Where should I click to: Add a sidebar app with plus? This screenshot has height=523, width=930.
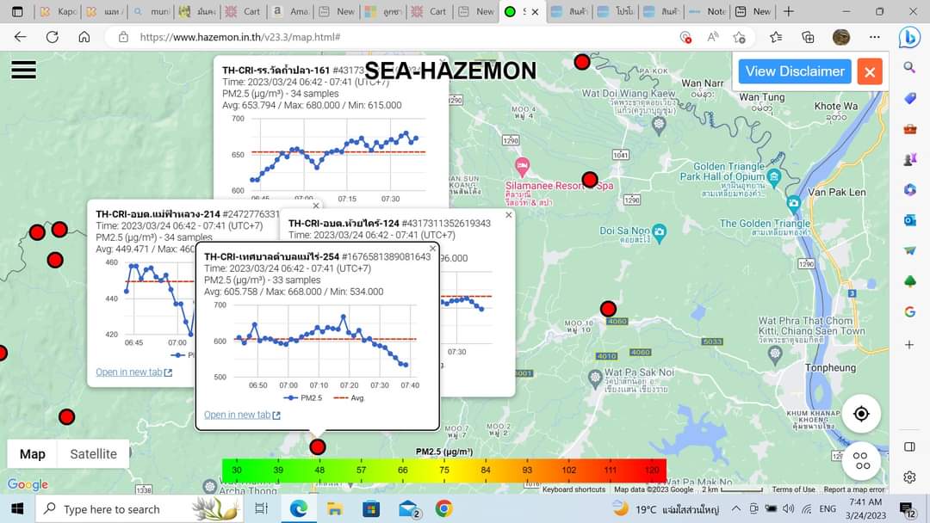[909, 344]
